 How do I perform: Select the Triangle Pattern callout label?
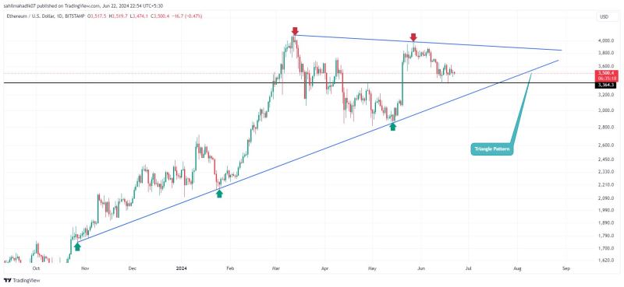pyautogui.click(x=492, y=149)
